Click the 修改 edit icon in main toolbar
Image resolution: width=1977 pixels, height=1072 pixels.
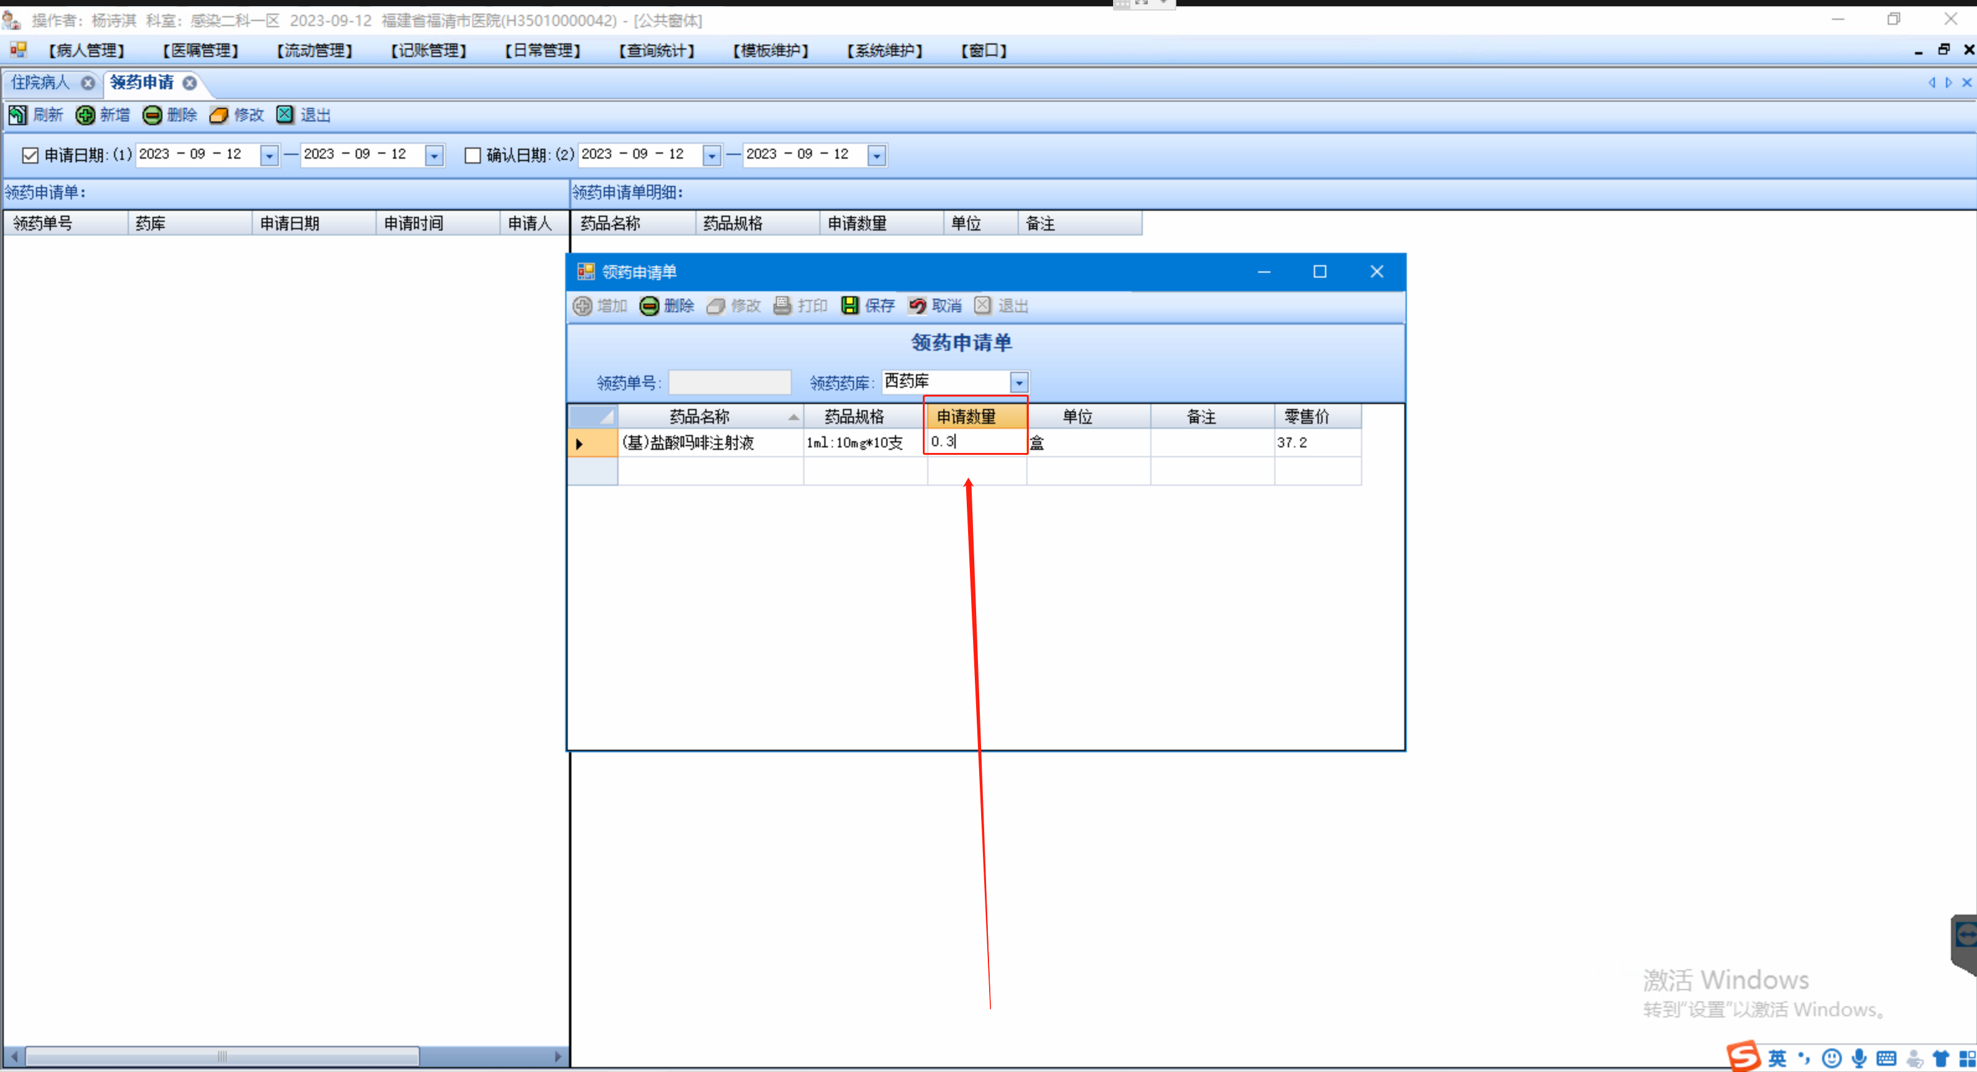click(x=219, y=115)
